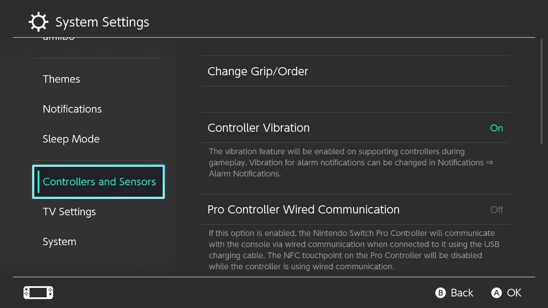
Task: Open Controllers and Sensors settings
Action: pos(99,181)
